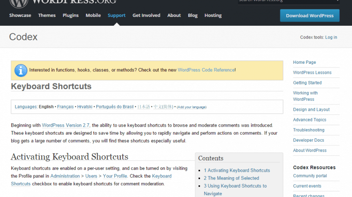Viewport: 352px width, 197px height.
Task: Jump to 2 The Meaning of Selected
Action: [231, 178]
